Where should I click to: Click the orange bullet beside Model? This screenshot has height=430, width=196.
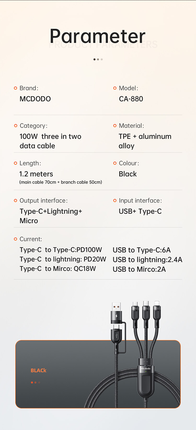115,88
